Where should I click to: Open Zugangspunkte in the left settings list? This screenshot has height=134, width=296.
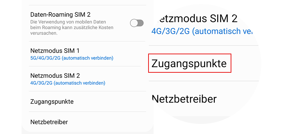pos(52,102)
